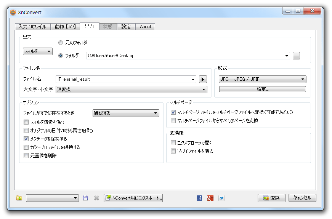The height and width of the screenshot is (219, 332).
Task: Select the 元のフォルダ radio button
Action: click(x=61, y=43)
